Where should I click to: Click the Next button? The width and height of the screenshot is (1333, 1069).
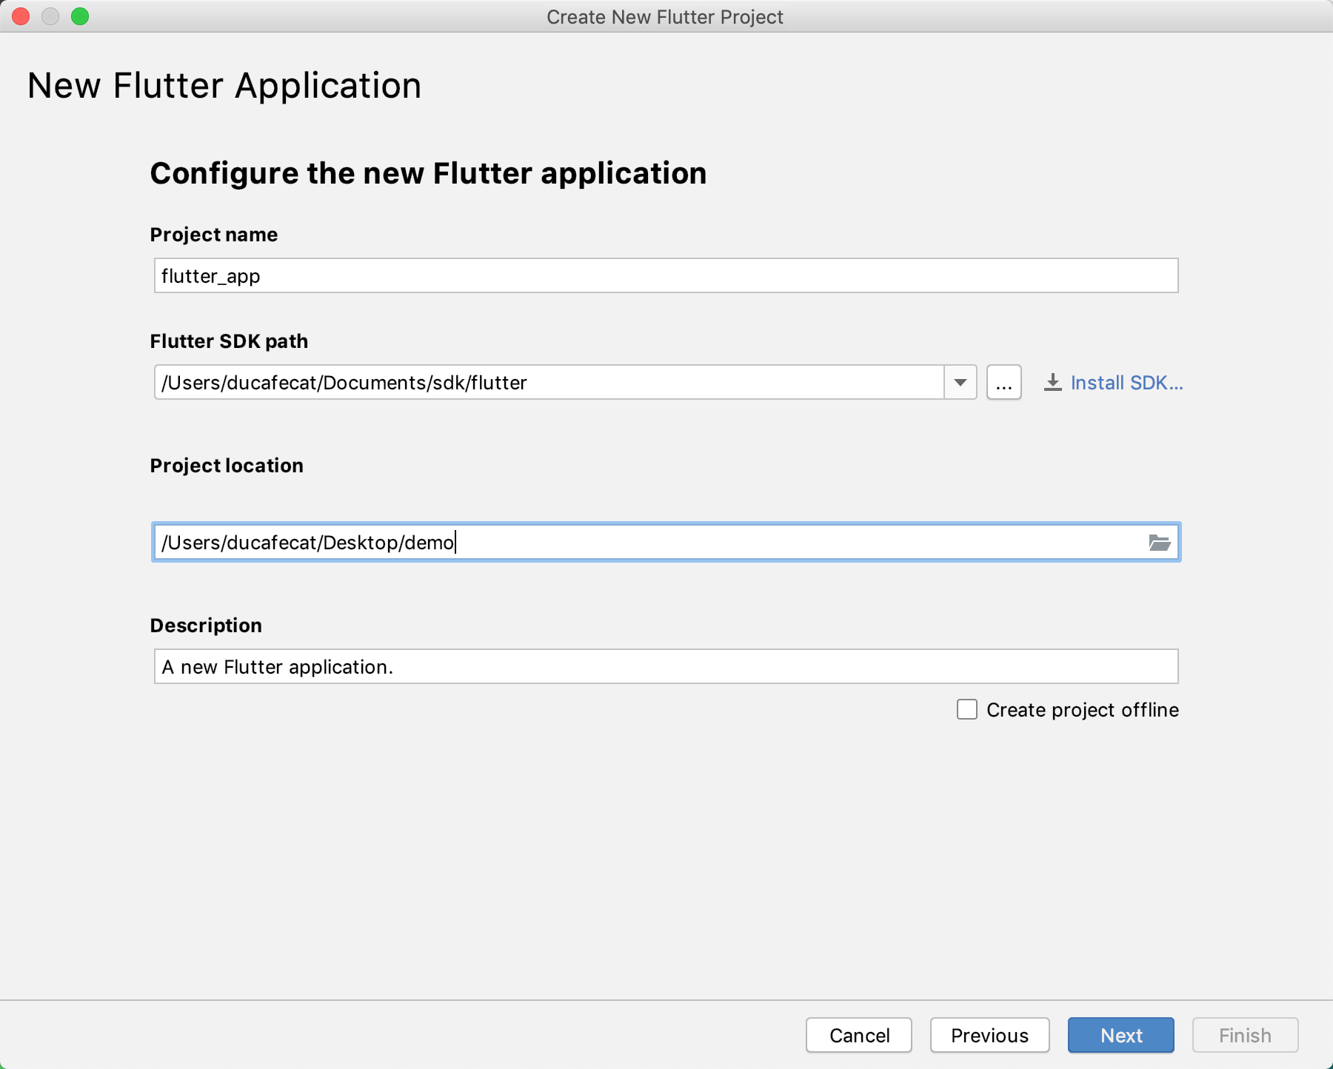click(1121, 1035)
